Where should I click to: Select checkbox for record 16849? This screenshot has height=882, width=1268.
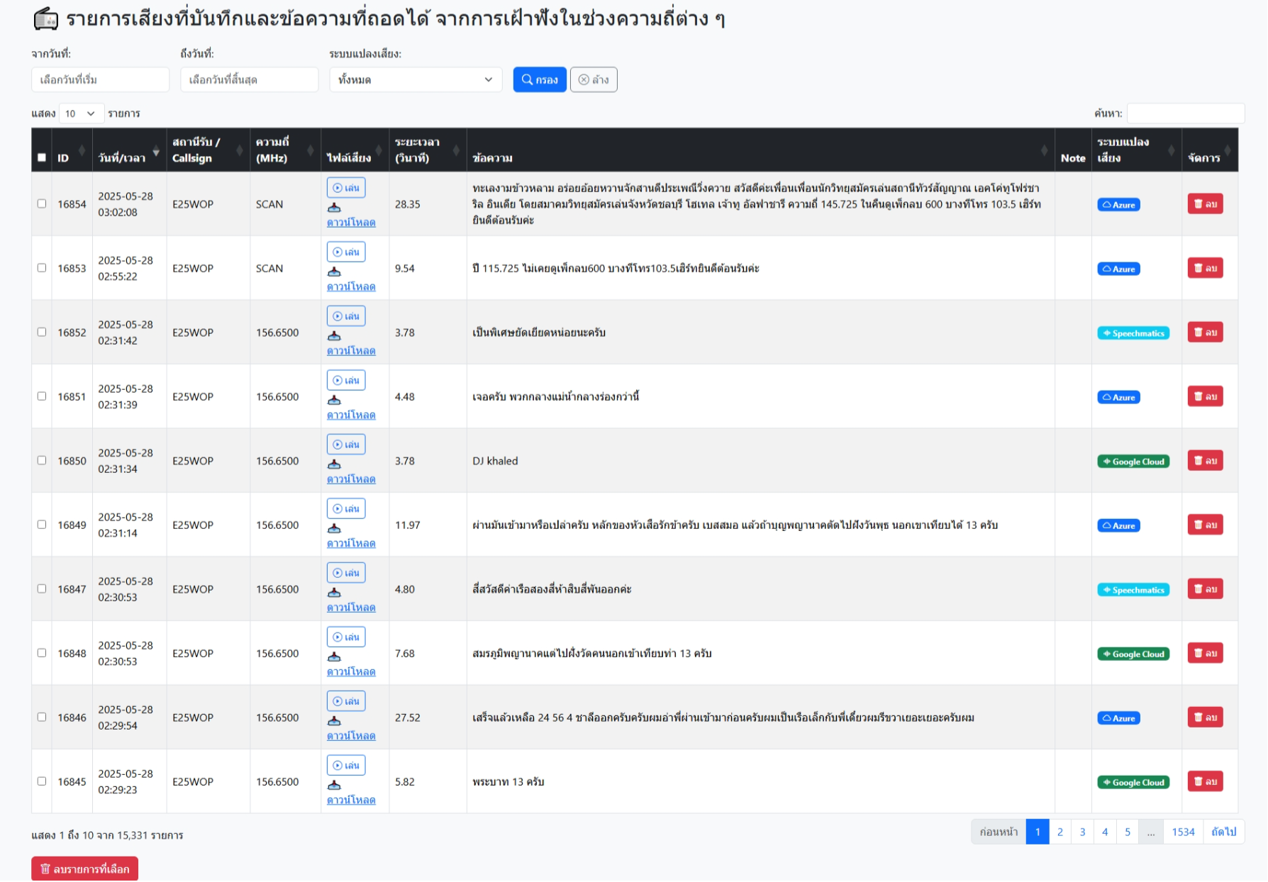tap(42, 525)
